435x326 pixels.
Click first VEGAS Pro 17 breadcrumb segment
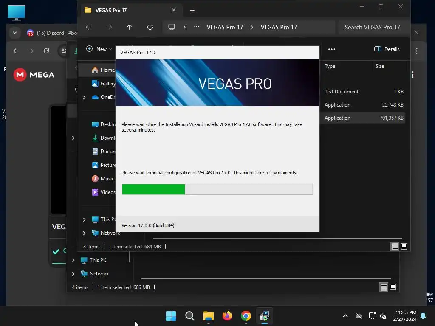coord(225,27)
